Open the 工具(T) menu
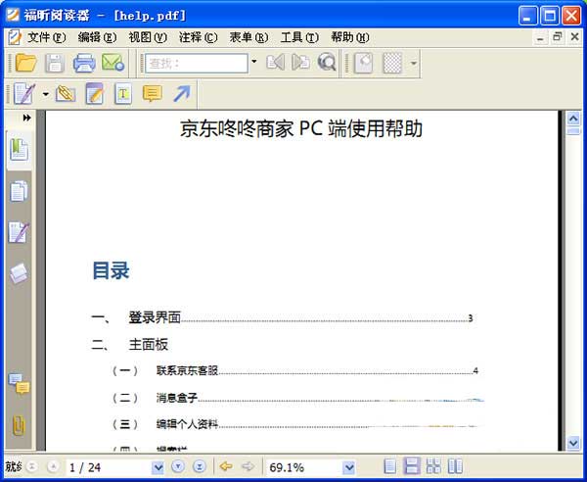The height and width of the screenshot is (482, 587). click(x=299, y=37)
